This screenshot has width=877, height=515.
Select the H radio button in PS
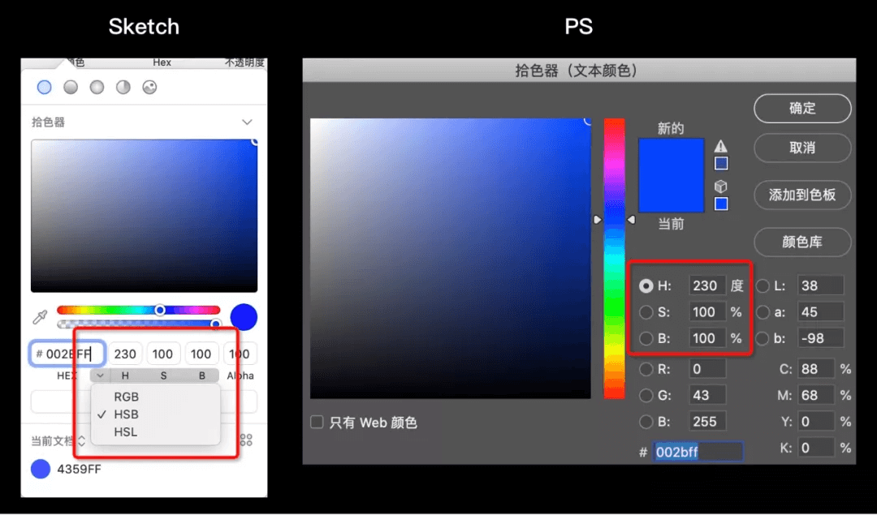coord(646,286)
